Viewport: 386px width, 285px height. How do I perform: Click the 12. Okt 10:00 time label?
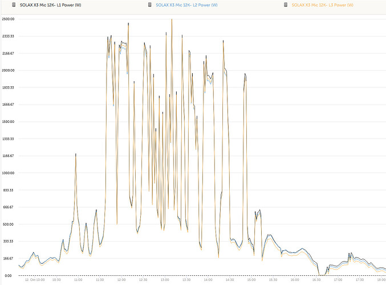pyautogui.click(x=35, y=280)
